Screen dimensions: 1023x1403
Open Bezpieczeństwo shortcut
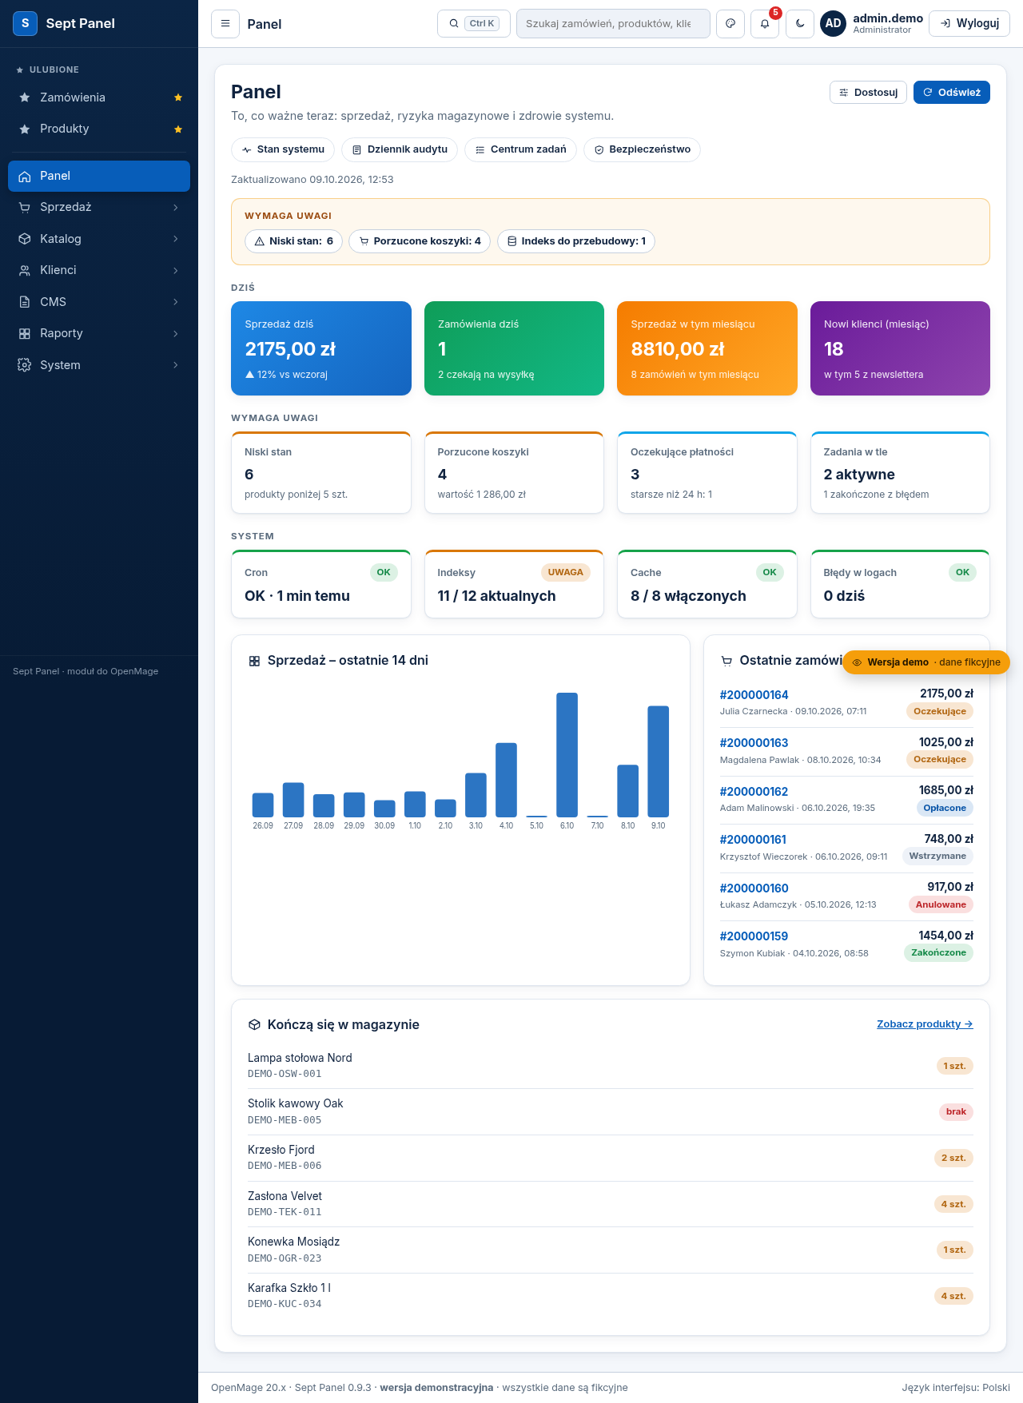point(642,149)
